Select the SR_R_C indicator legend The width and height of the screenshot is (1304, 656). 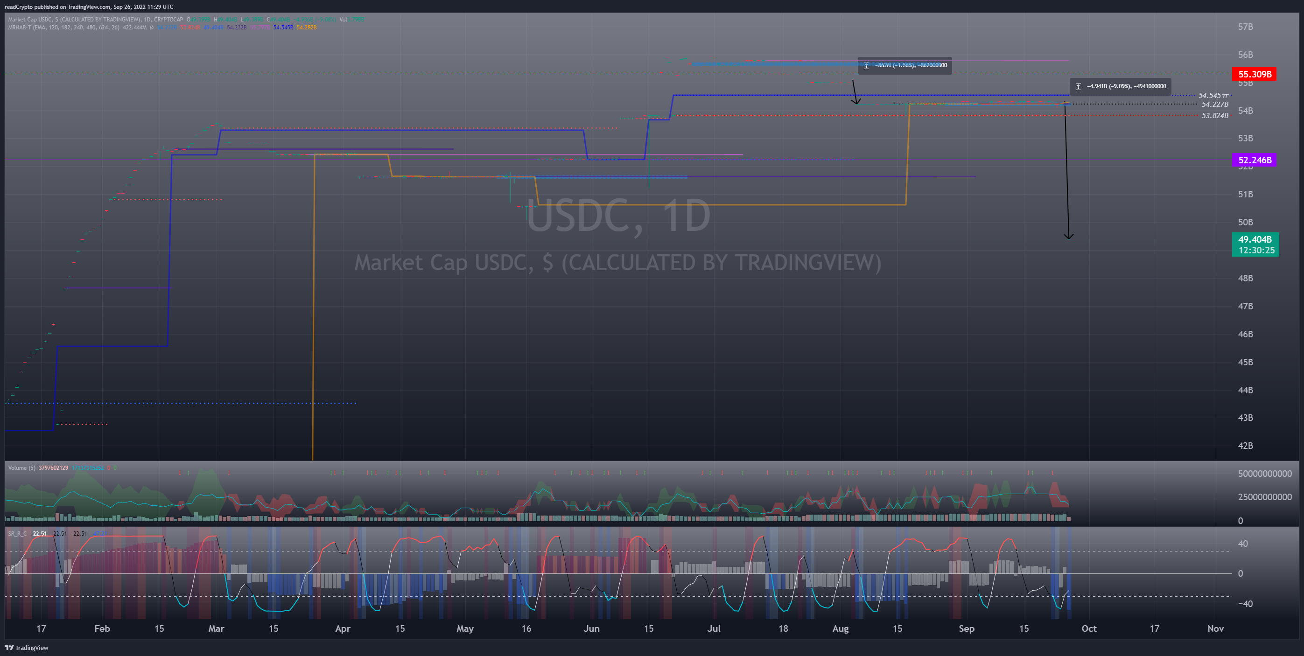click(x=17, y=533)
